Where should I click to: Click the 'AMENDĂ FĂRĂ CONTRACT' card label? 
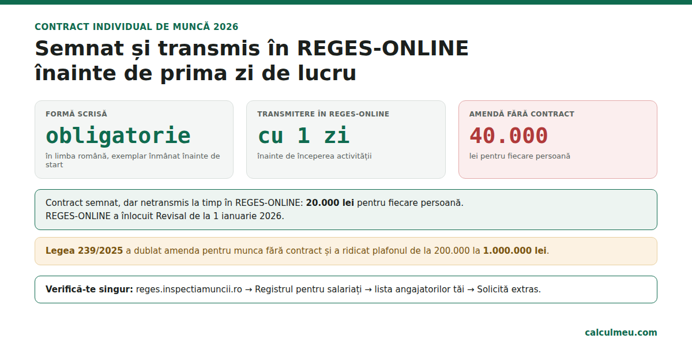522,114
